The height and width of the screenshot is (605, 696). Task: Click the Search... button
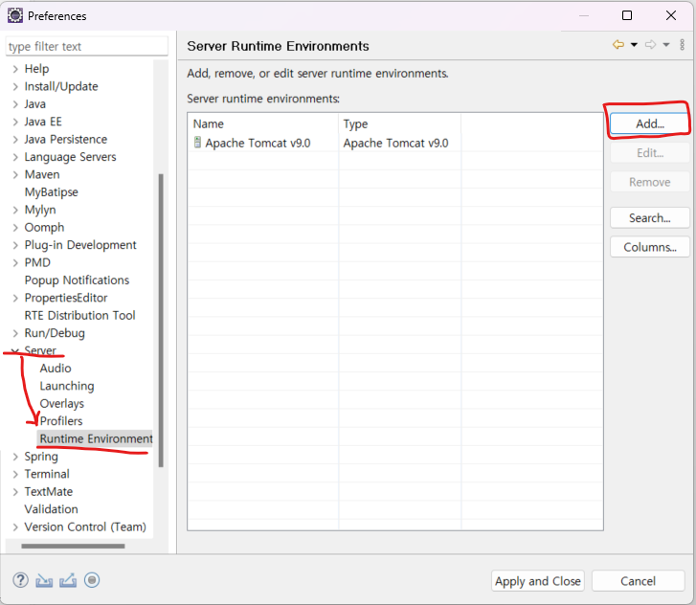650,218
